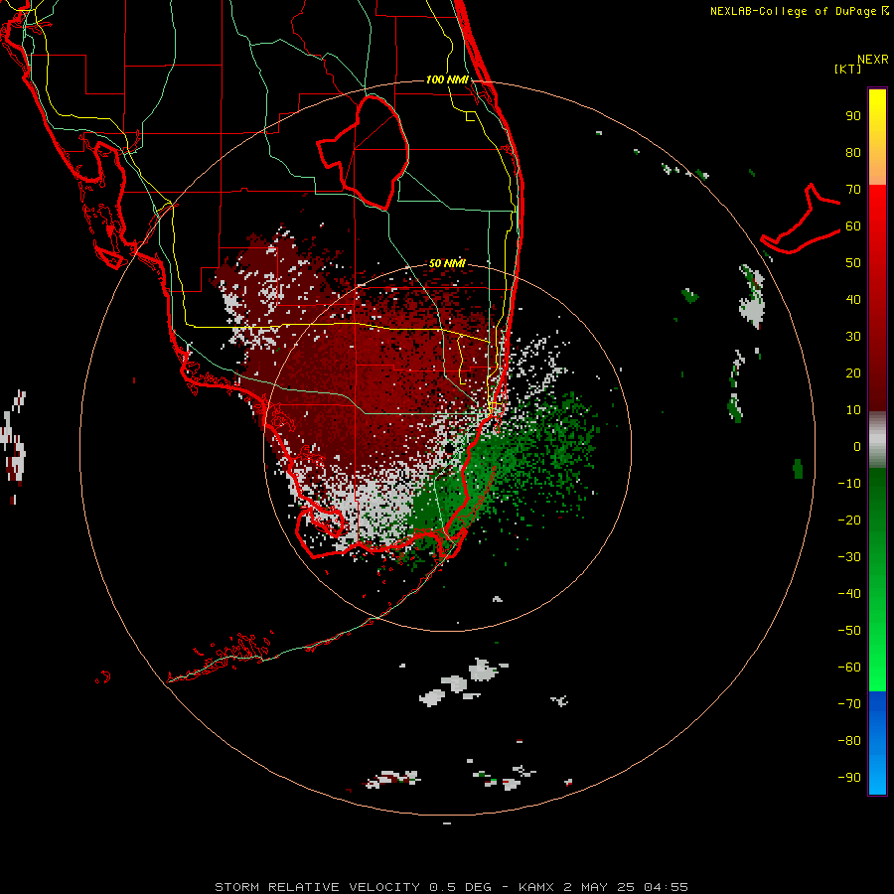Image resolution: width=894 pixels, height=894 pixels.
Task: Click the -80 value on velocity scale
Action: point(849,741)
